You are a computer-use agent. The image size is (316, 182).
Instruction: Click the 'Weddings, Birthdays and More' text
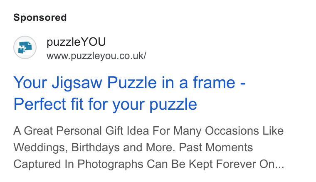point(94,148)
